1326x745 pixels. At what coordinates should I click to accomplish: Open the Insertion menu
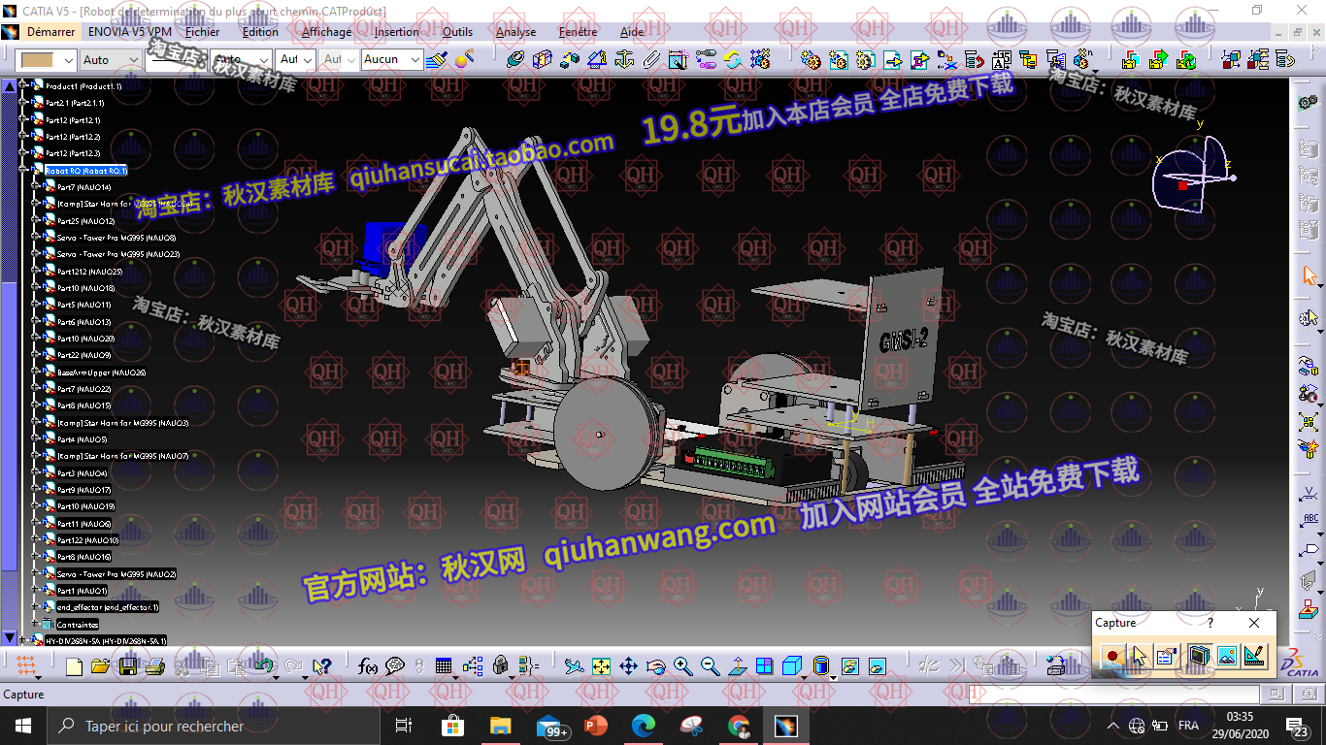point(397,31)
